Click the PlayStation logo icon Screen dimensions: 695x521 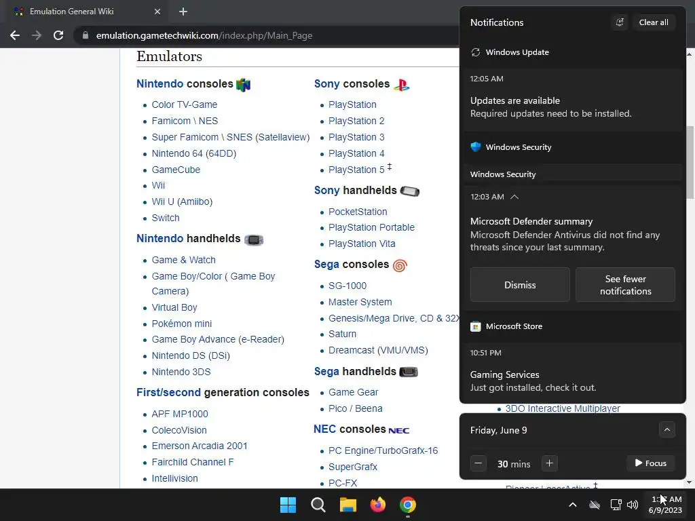402,84
